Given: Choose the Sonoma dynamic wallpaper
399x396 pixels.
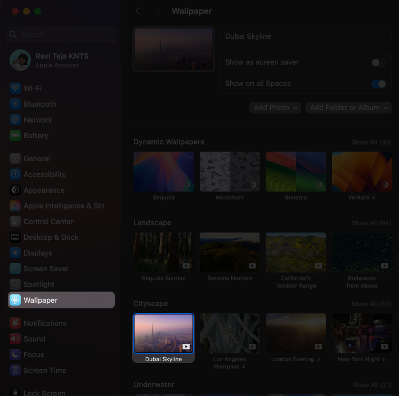Looking at the screenshot, I should (295, 172).
